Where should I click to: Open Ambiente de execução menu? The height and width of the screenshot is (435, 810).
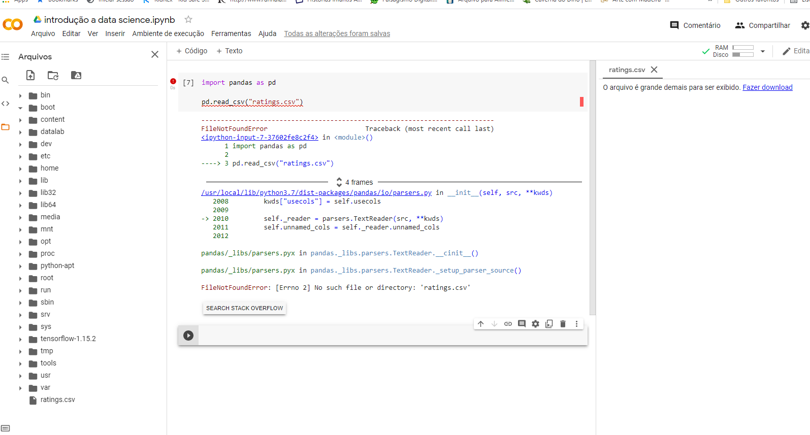click(168, 34)
